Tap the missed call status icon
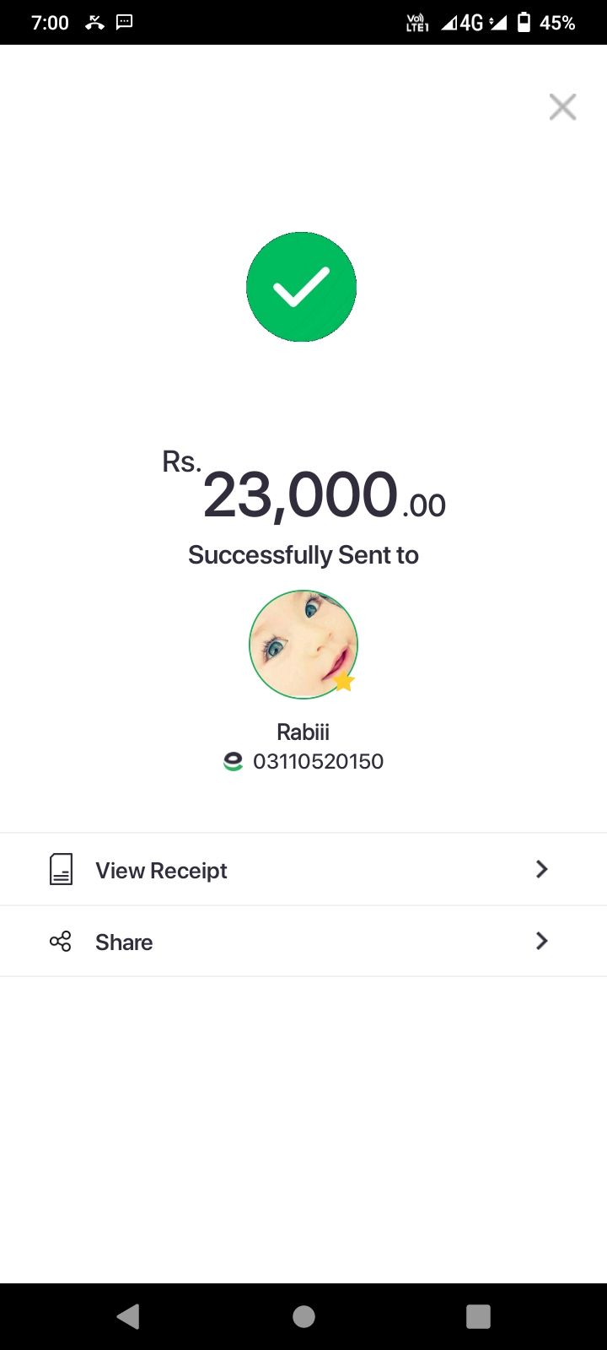607x1350 pixels. [x=94, y=22]
